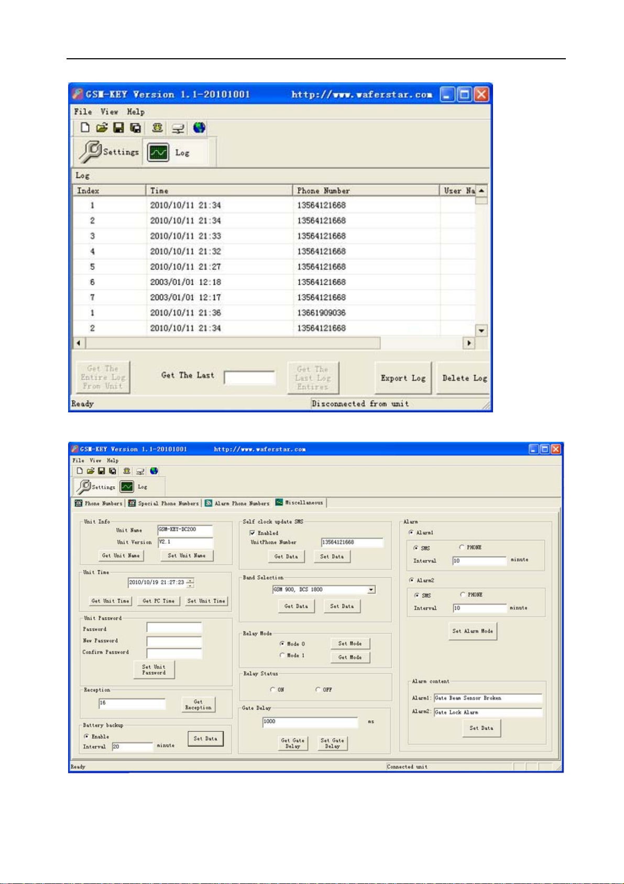This screenshot has width=624, height=884.
Task: Select PHONE option under Alarm1
Action: pyautogui.click(x=462, y=547)
